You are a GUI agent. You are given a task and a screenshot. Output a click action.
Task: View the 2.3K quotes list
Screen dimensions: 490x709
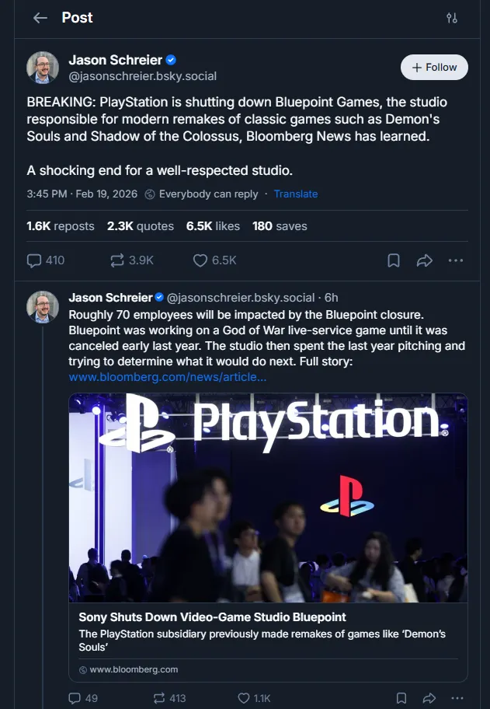(x=140, y=226)
